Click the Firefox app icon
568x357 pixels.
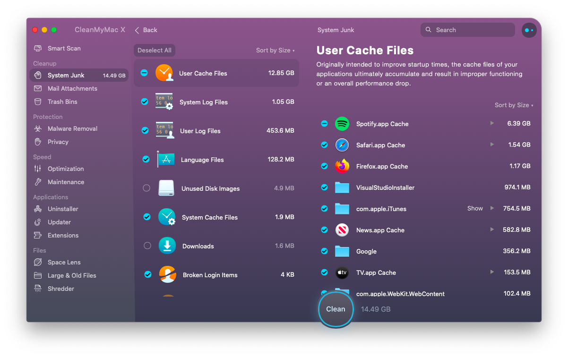point(342,166)
